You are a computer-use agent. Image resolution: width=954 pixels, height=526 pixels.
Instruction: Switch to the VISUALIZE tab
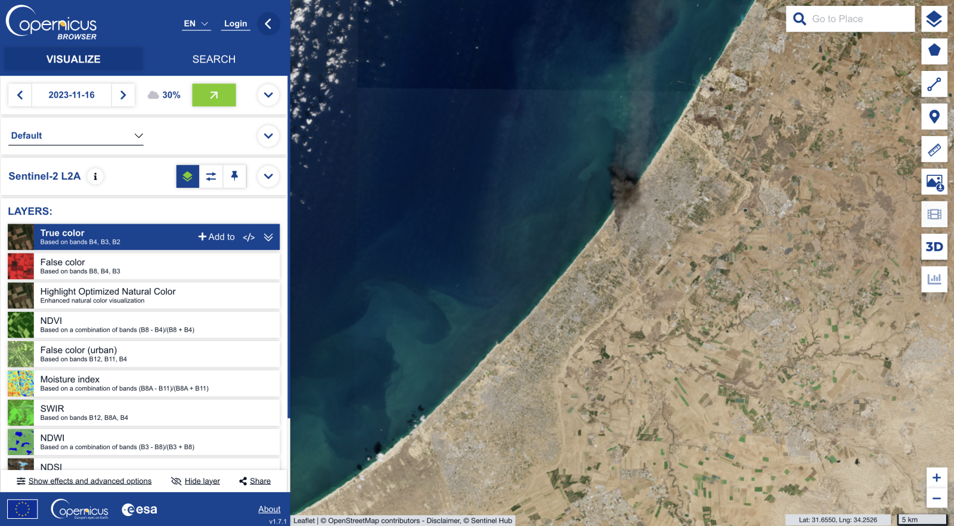pyautogui.click(x=73, y=60)
